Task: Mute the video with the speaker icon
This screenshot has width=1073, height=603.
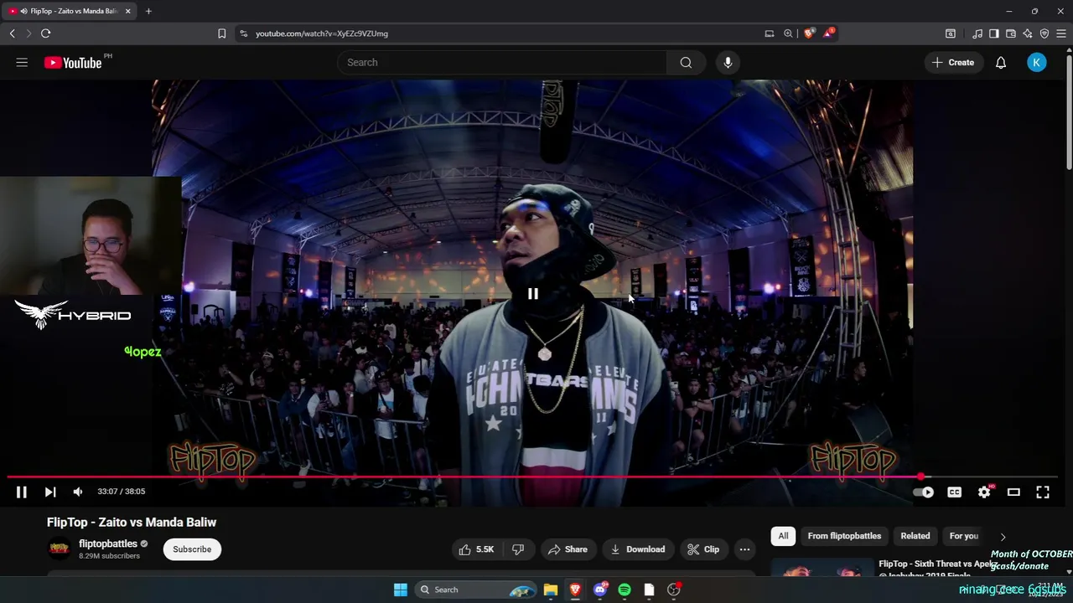Action: [78, 492]
